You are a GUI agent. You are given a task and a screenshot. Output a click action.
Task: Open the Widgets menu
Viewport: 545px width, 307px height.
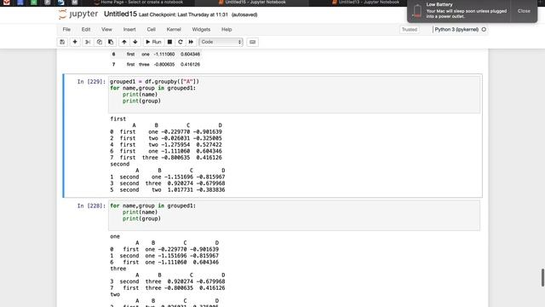point(201,30)
